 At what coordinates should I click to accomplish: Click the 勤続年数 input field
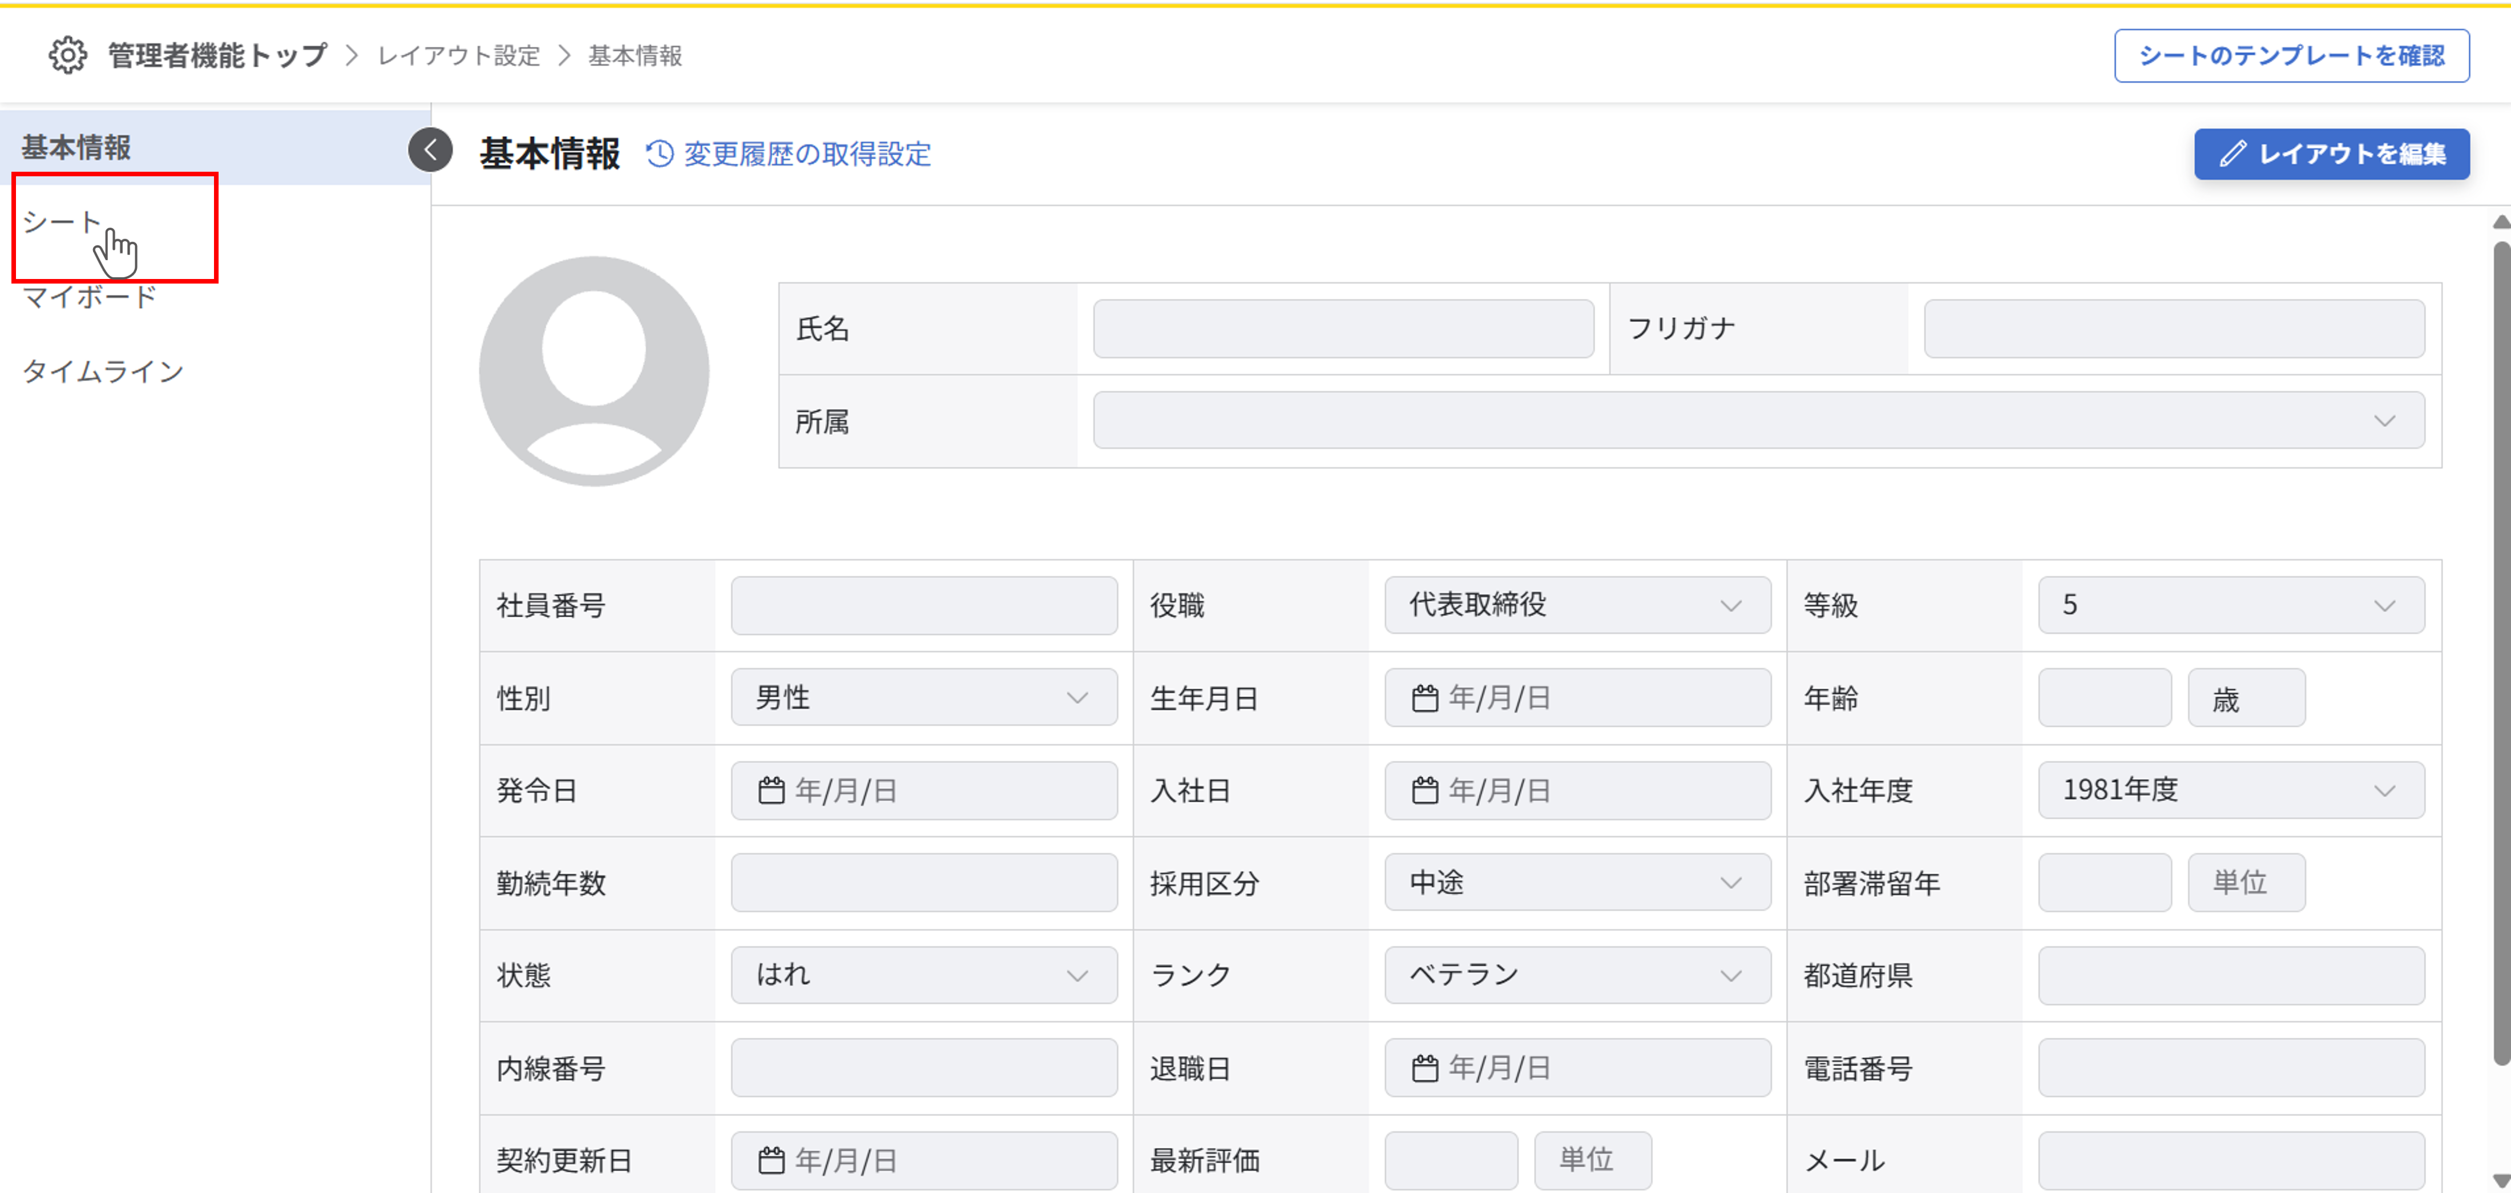click(924, 883)
